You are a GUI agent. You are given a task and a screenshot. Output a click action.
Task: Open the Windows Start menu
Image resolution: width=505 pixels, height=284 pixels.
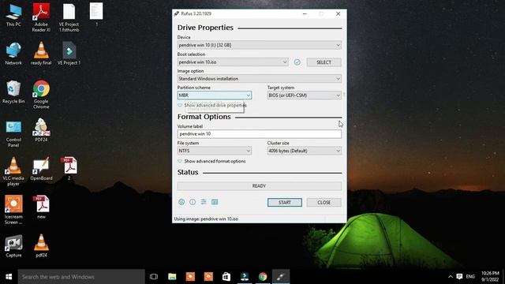[9, 277]
